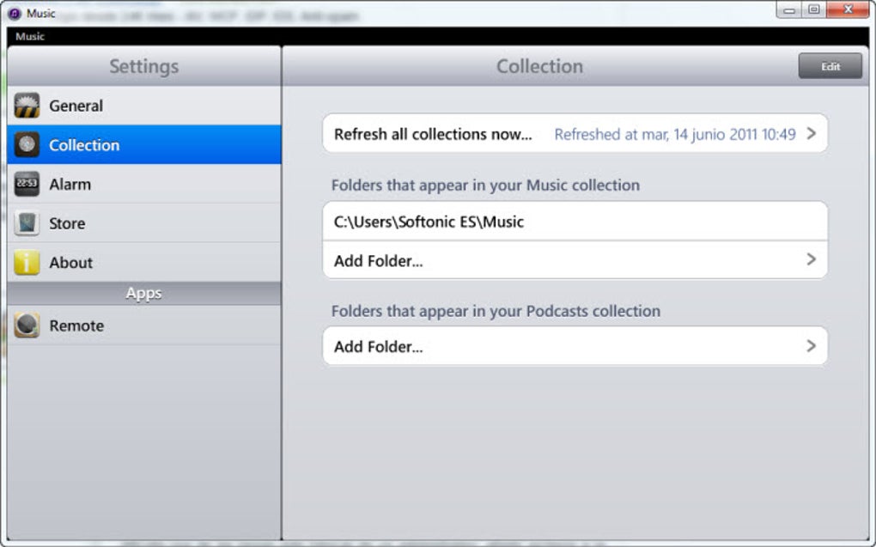This screenshot has height=547, width=876.
Task: Select the Collection label in the sidebar
Action: click(x=84, y=145)
